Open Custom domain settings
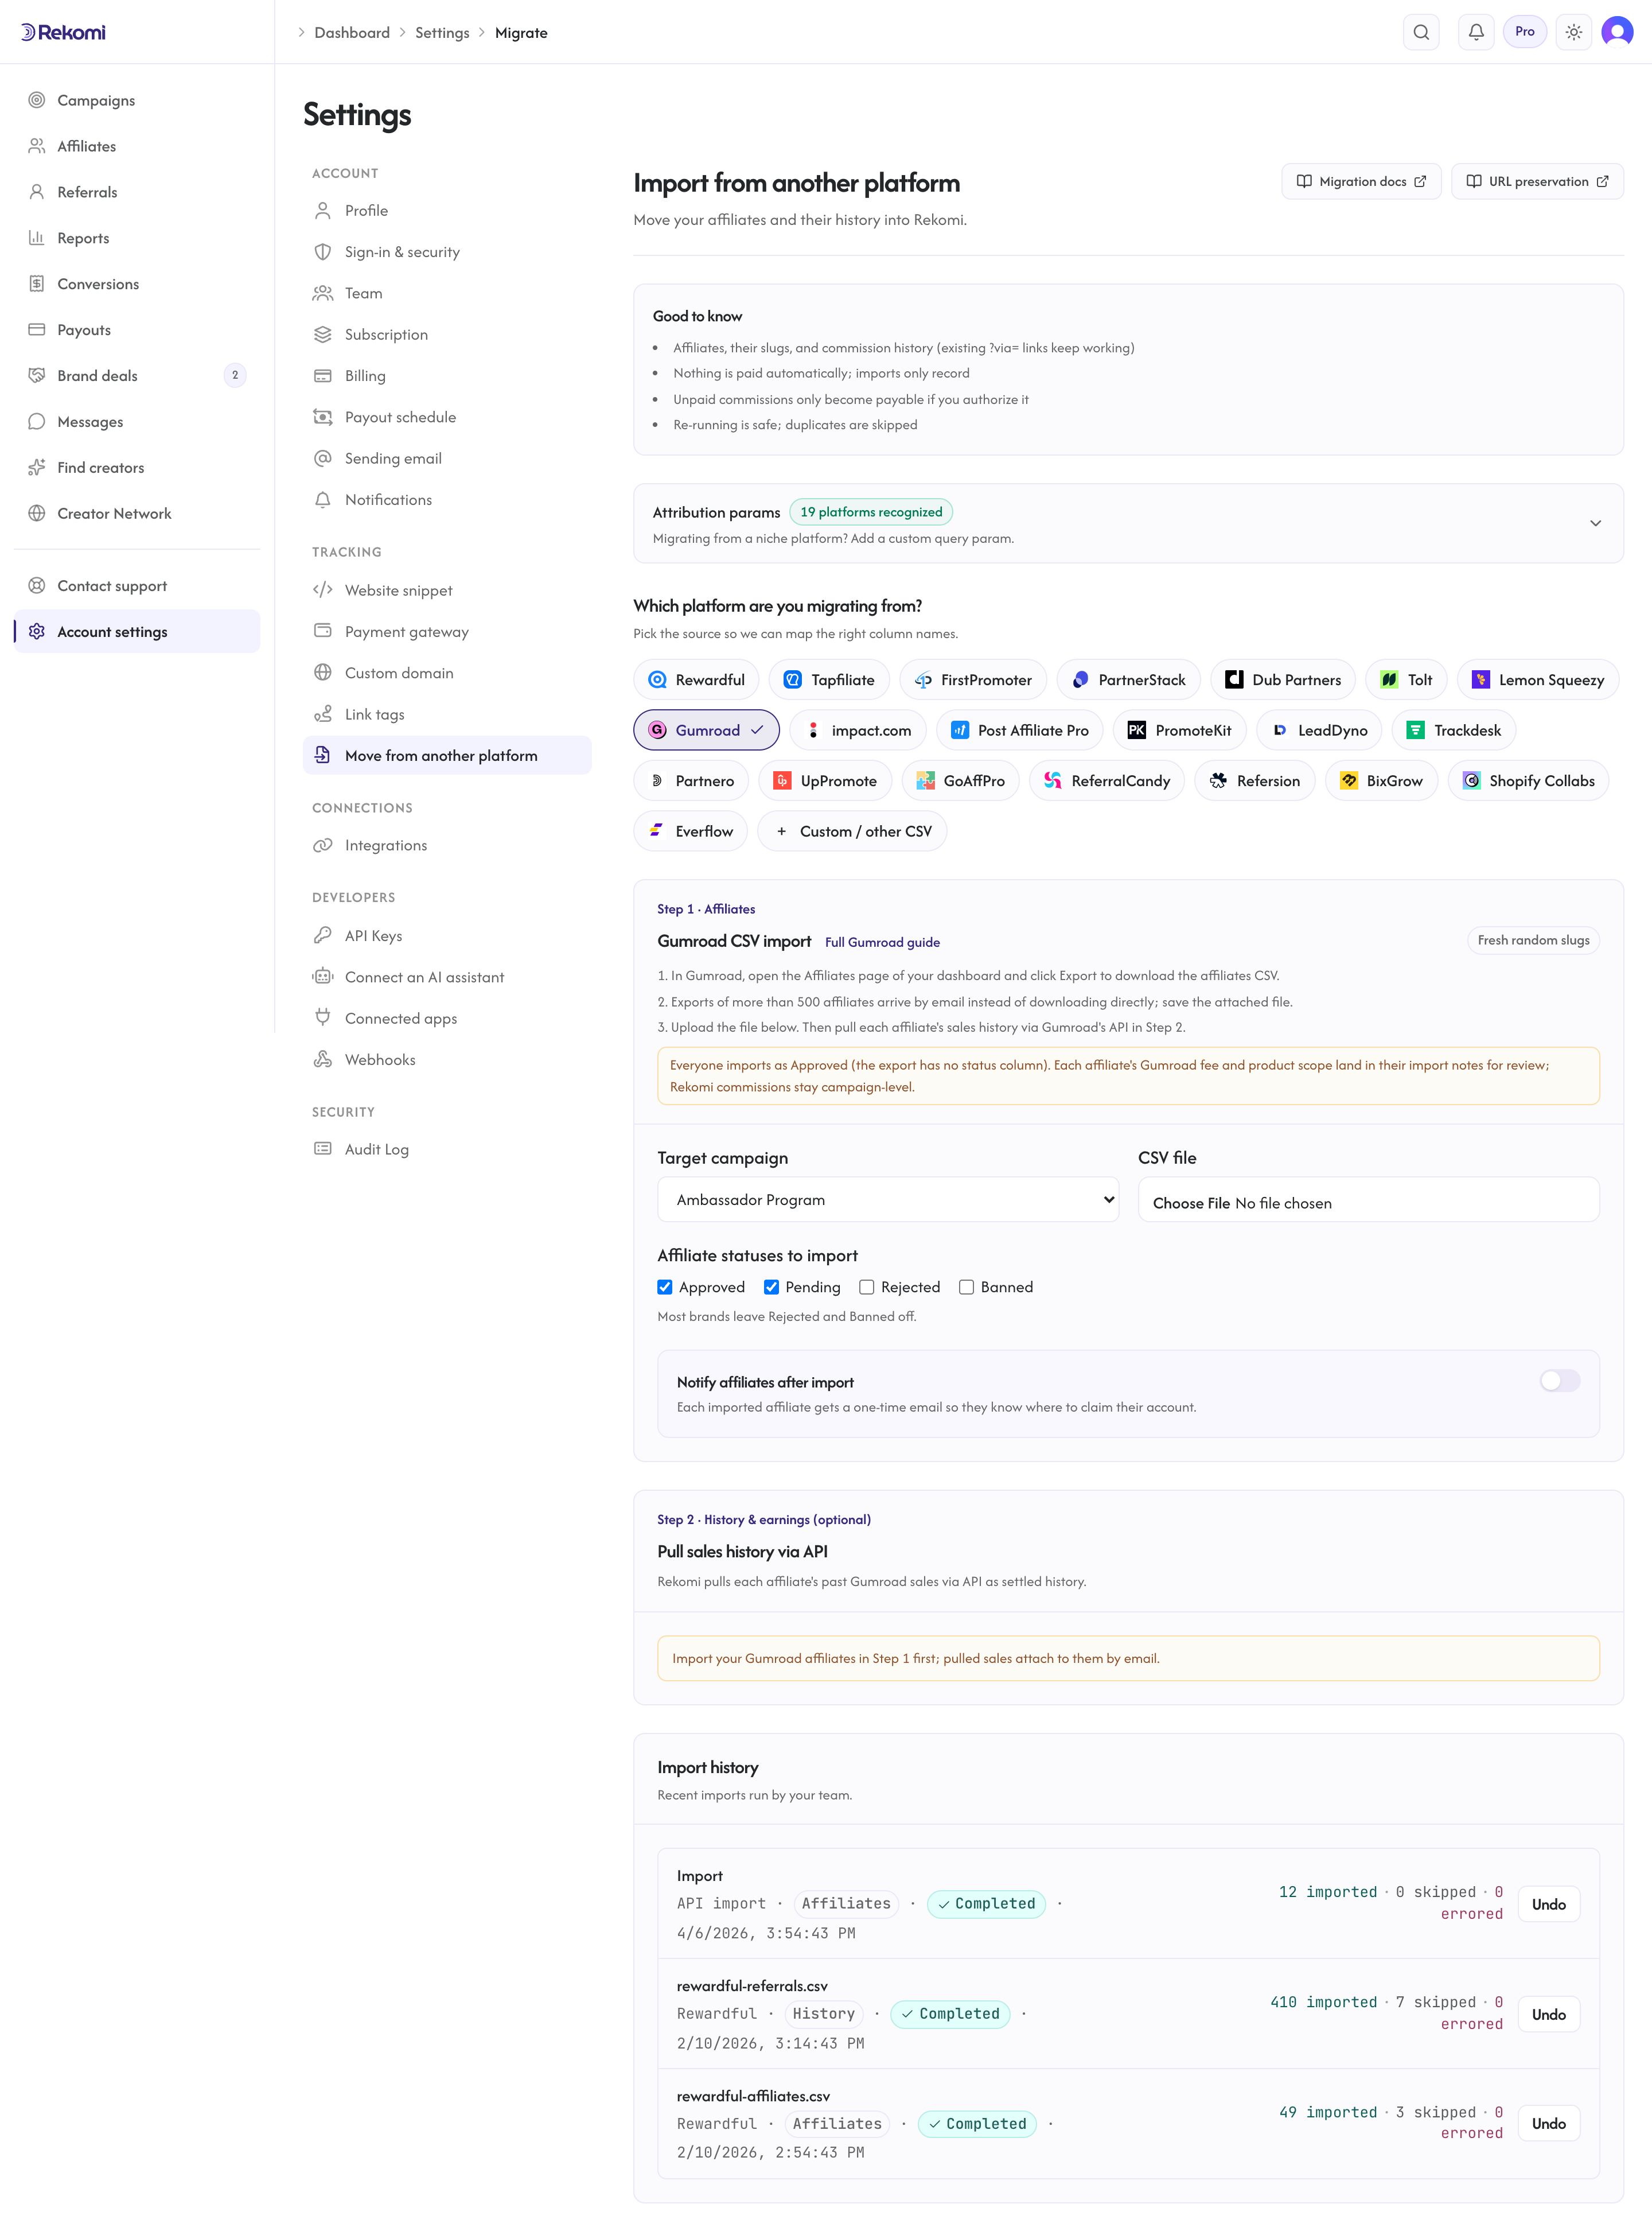Image resolution: width=1652 pixels, height=2231 pixels. (x=447, y=673)
